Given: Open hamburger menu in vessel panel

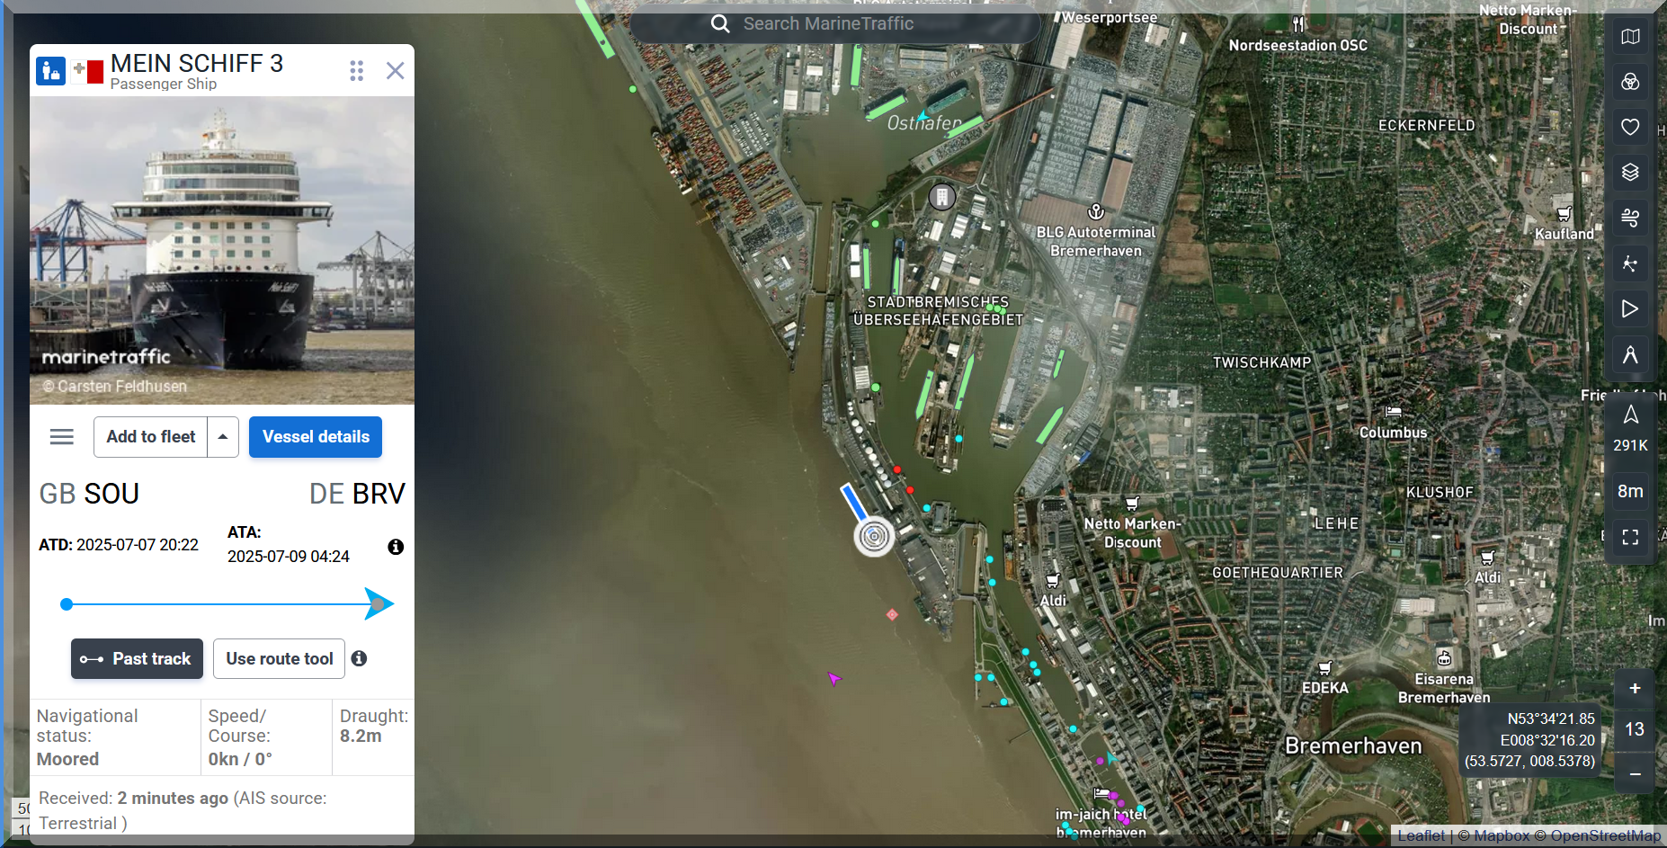Looking at the screenshot, I should tap(62, 437).
